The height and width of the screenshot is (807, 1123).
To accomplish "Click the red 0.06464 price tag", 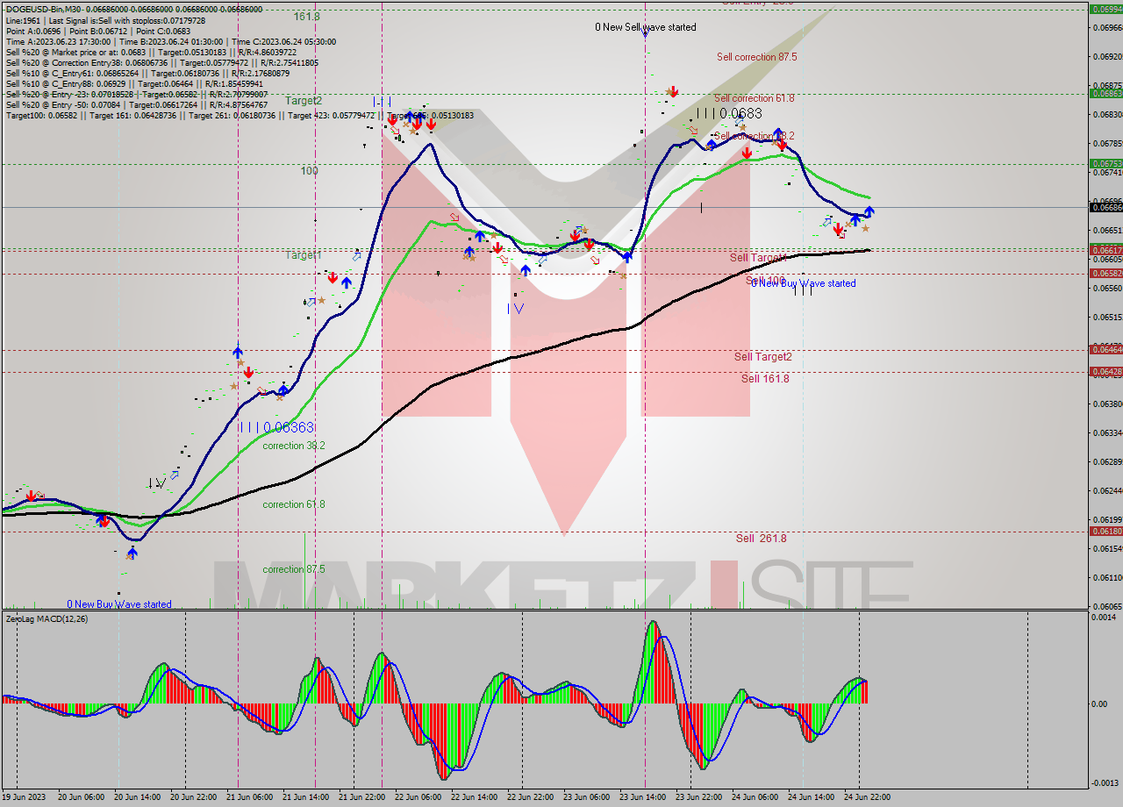I will click(1105, 349).
